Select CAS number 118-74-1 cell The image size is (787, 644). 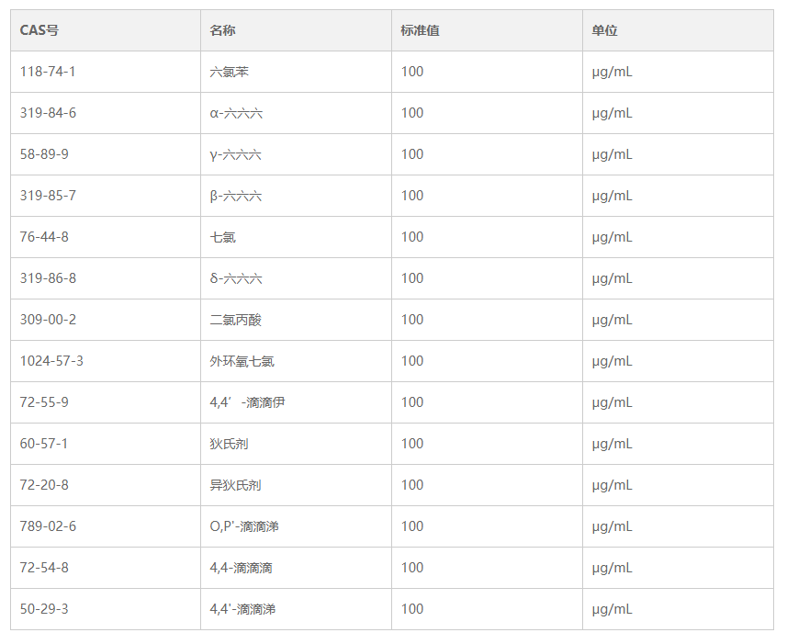click(x=47, y=72)
